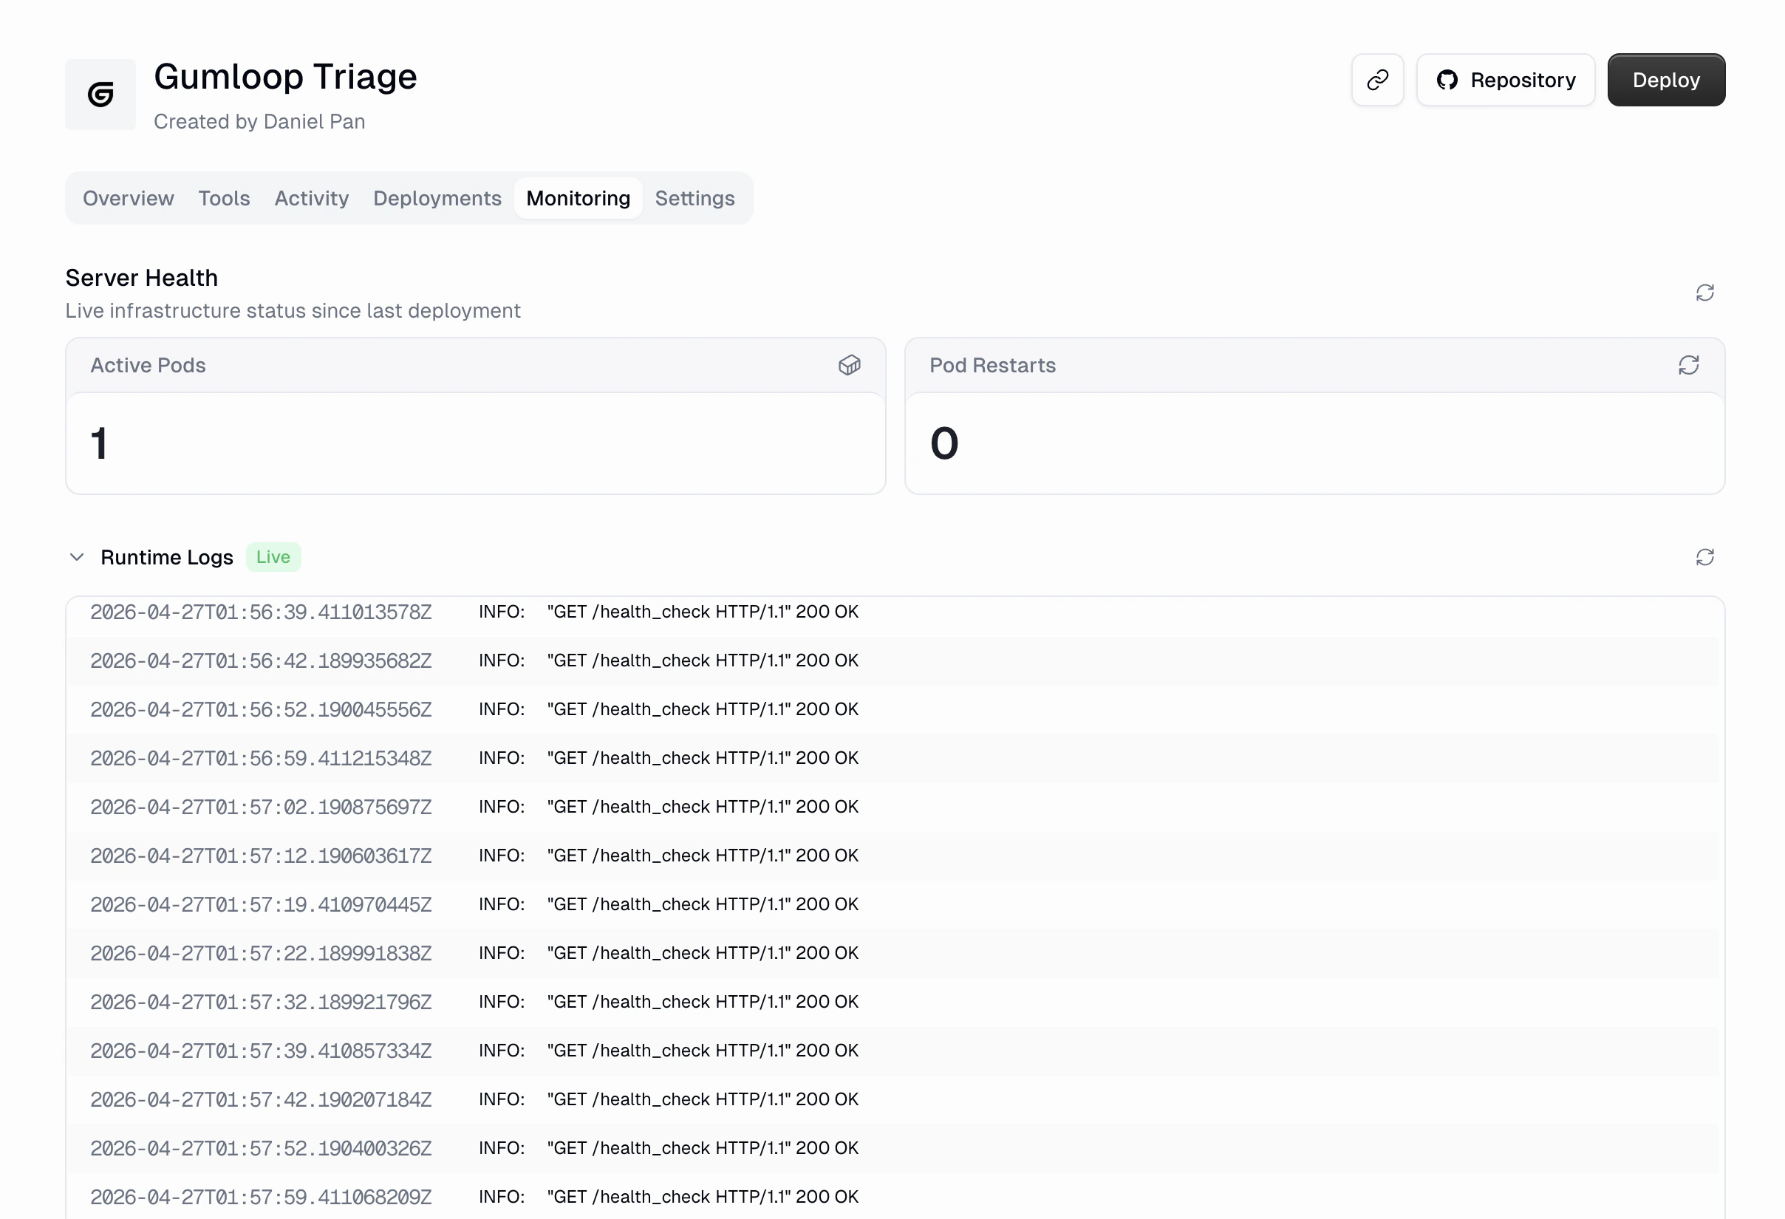Refresh the Server Health status
The height and width of the screenshot is (1219, 1785).
1704,293
